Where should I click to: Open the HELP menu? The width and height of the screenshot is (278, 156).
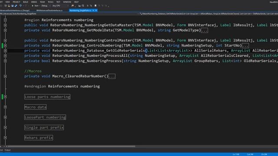point(76,2)
